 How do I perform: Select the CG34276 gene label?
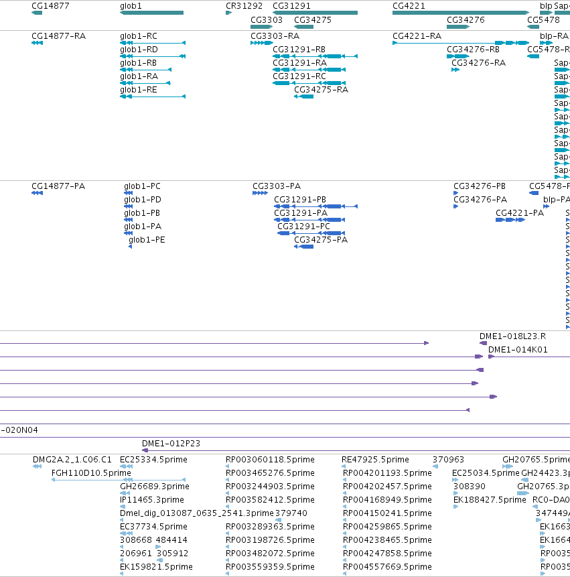(x=466, y=20)
